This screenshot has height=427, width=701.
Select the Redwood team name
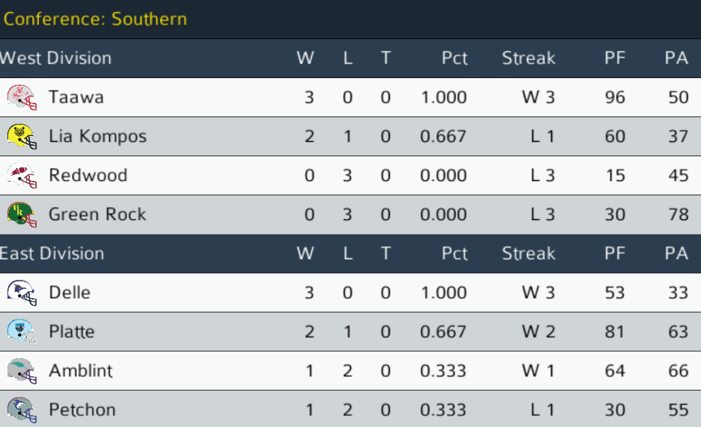pyautogui.click(x=88, y=175)
